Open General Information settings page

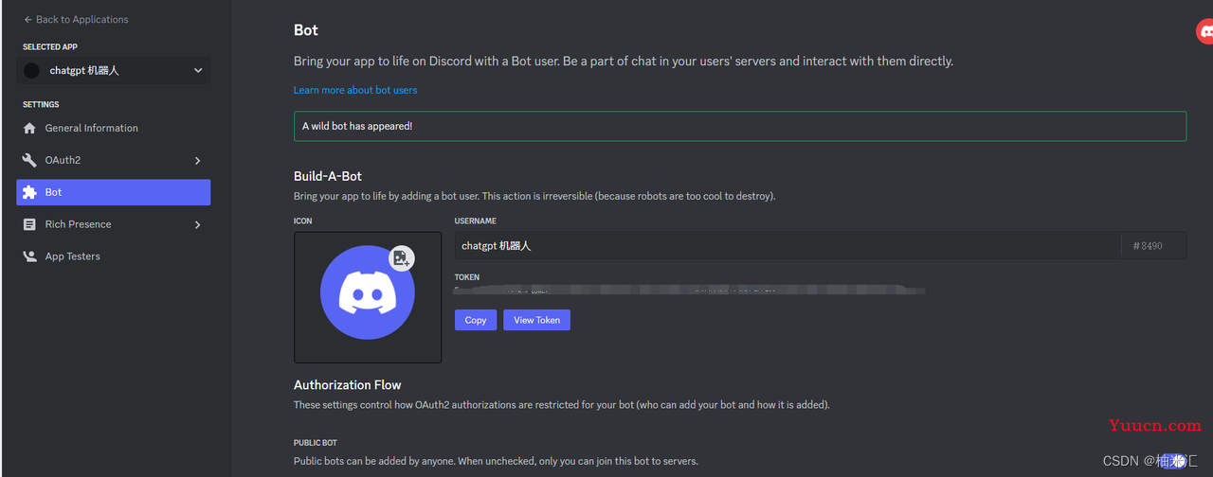[114, 128]
